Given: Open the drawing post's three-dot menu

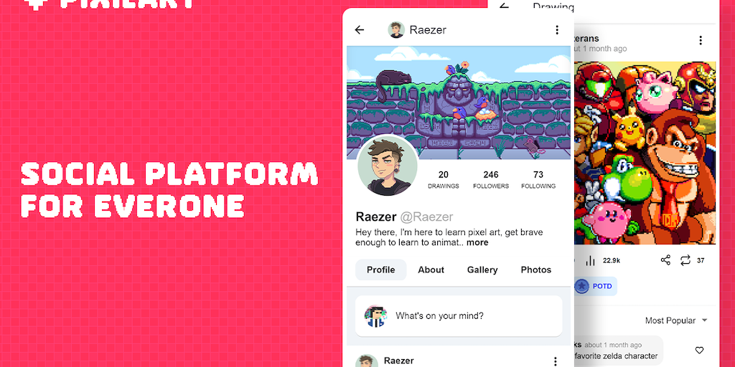Looking at the screenshot, I should coord(701,40).
